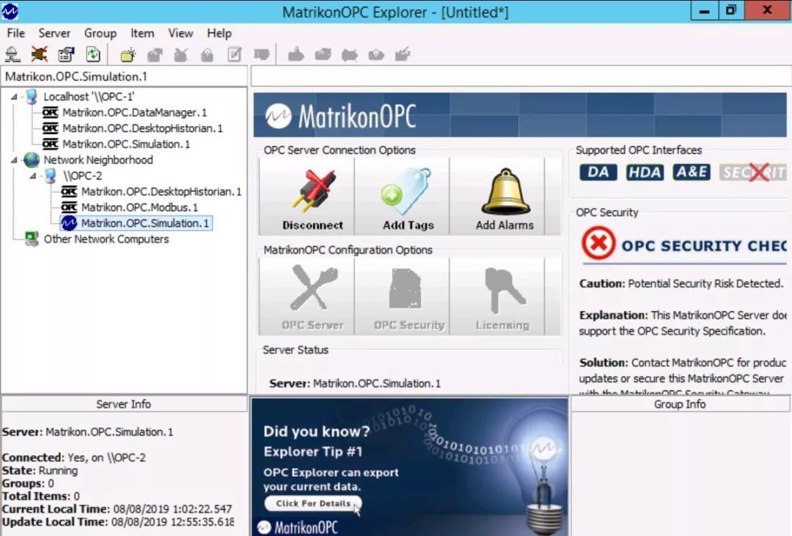Screen dimensions: 792x536
Task: Select Other Network Computers in tree
Action: click(106, 239)
